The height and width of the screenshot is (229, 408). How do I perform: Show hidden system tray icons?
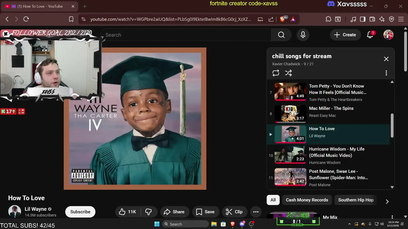tap(350, 224)
